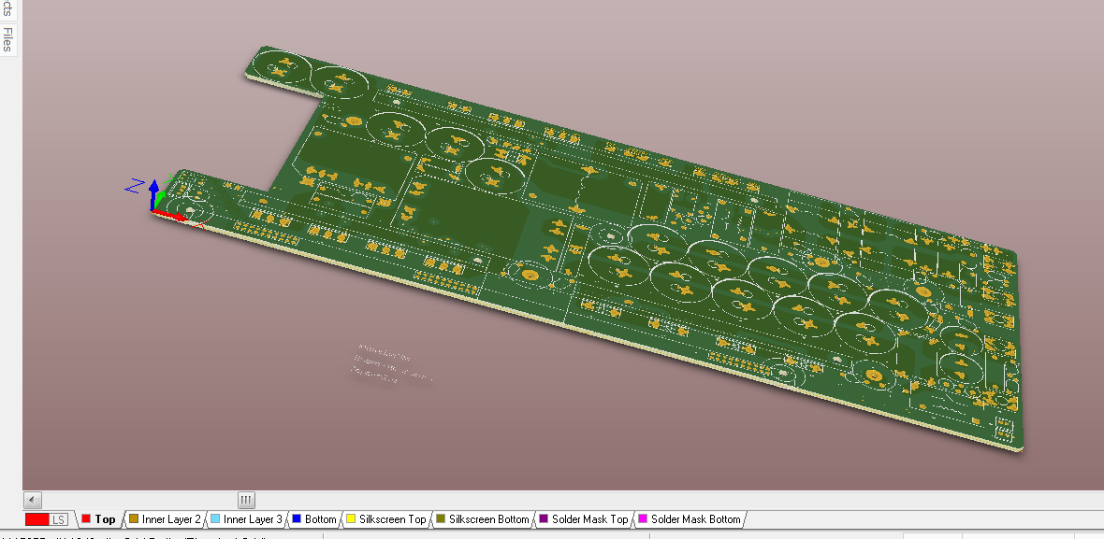
Task: Switch to the Bottom layer tab
Action: 320,519
